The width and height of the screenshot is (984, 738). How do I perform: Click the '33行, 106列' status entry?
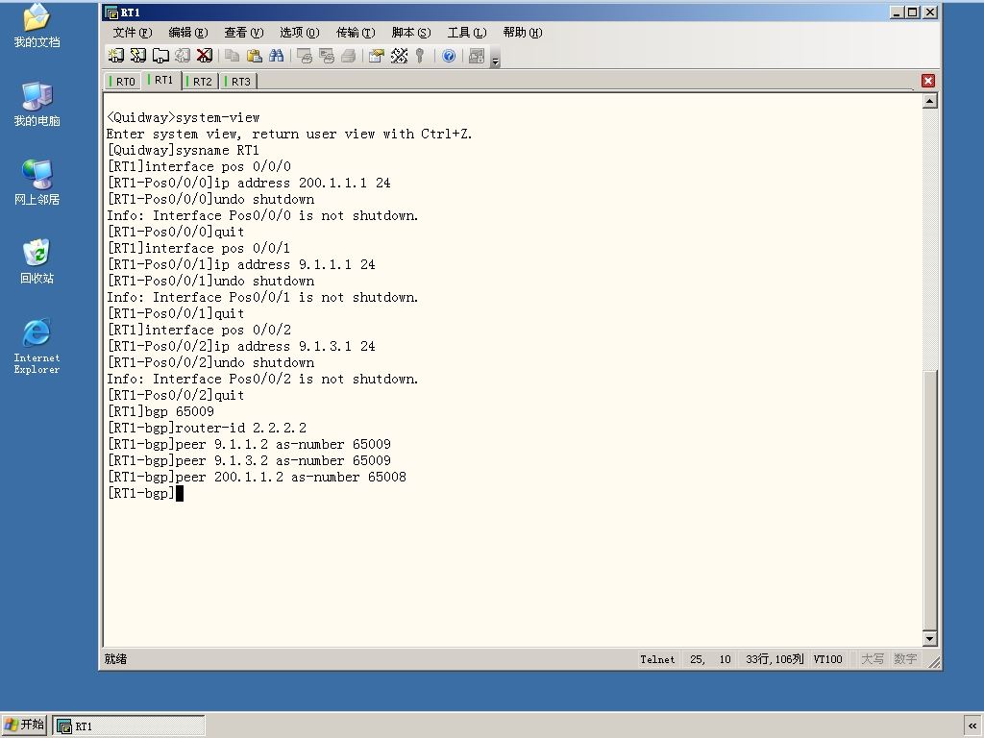coord(775,659)
